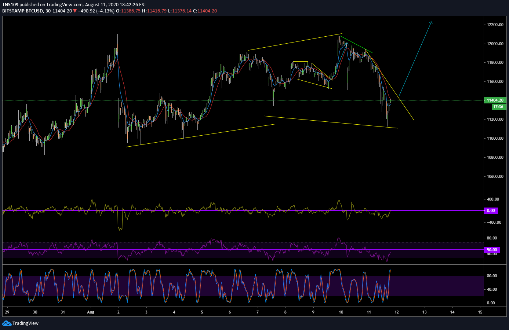Click the 31 date on the time axis
This screenshot has width=509, height=330.
tap(63, 312)
